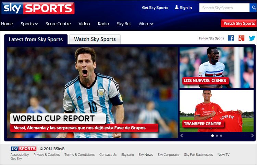Expand the Sports dropdown menu
The image size is (257, 165).
pyautogui.click(x=29, y=24)
